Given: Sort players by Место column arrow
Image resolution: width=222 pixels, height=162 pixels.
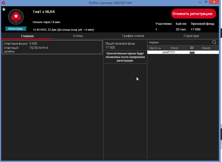Looking at the screenshot, I should pyautogui.click(x=160, y=48).
